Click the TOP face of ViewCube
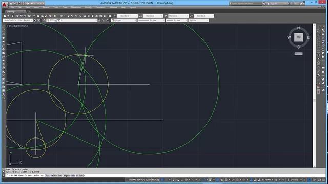Screen dimensions: 328x184 pyautogui.click(x=298, y=37)
